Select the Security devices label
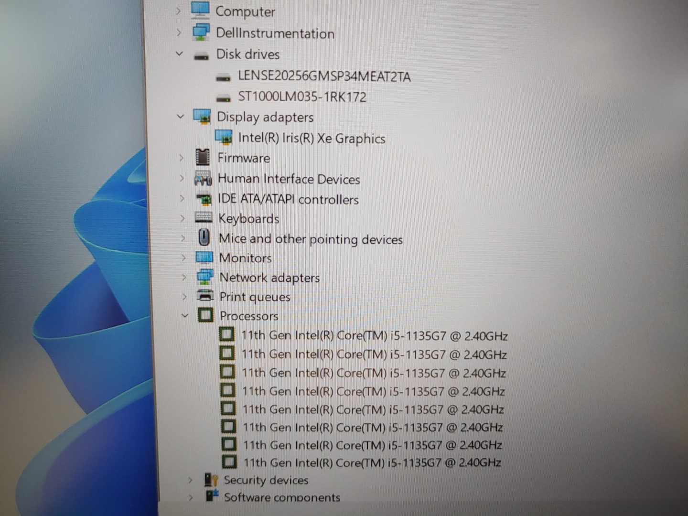 click(x=266, y=480)
